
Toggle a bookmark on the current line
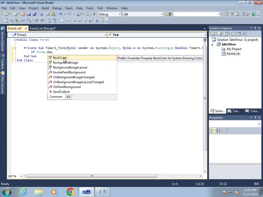click(x=62, y=21)
